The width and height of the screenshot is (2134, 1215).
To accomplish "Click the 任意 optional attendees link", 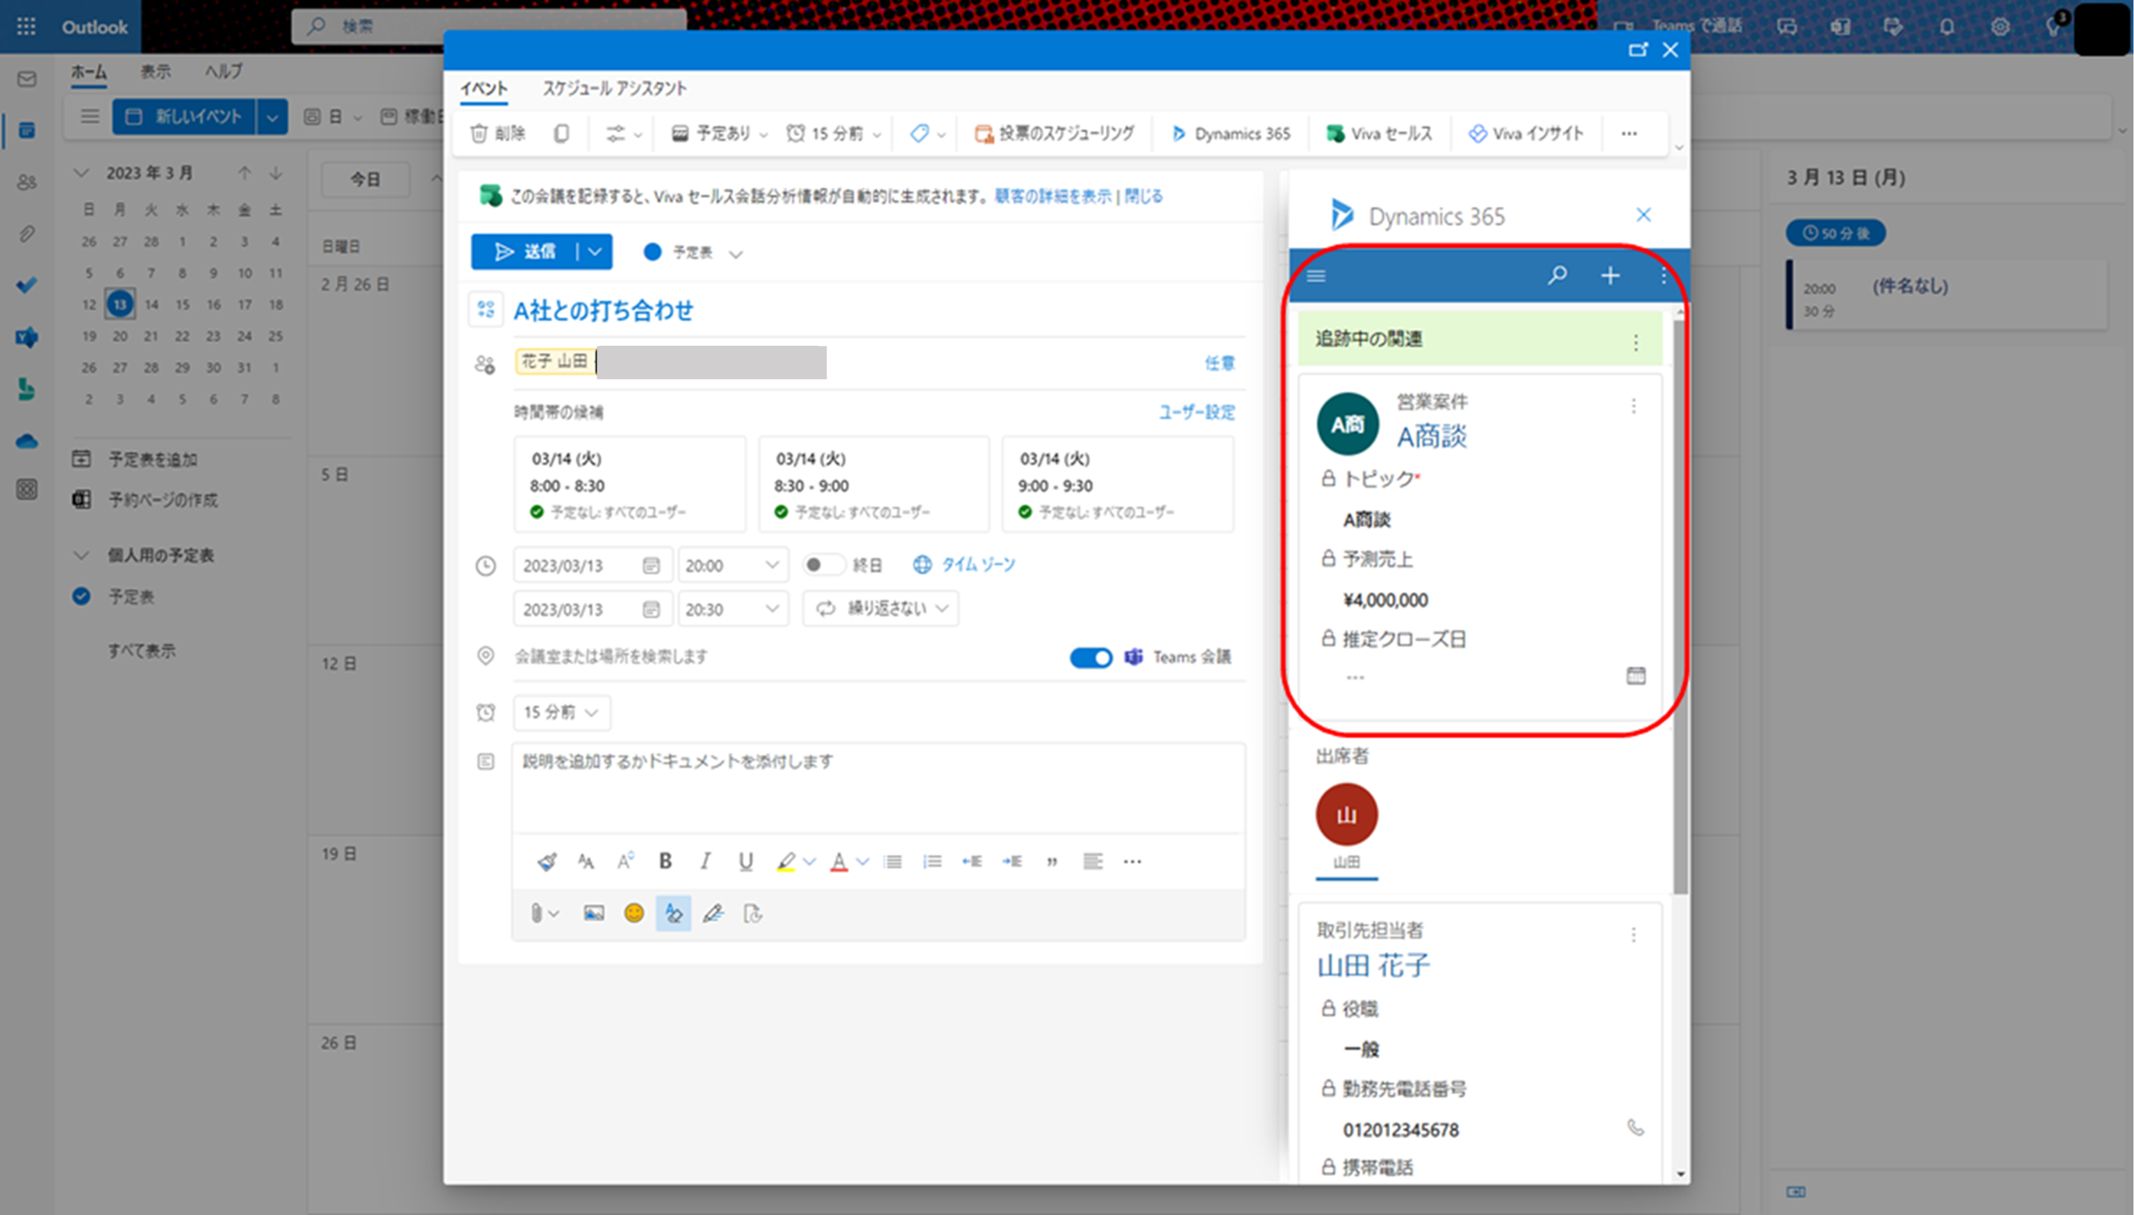I will point(1220,363).
